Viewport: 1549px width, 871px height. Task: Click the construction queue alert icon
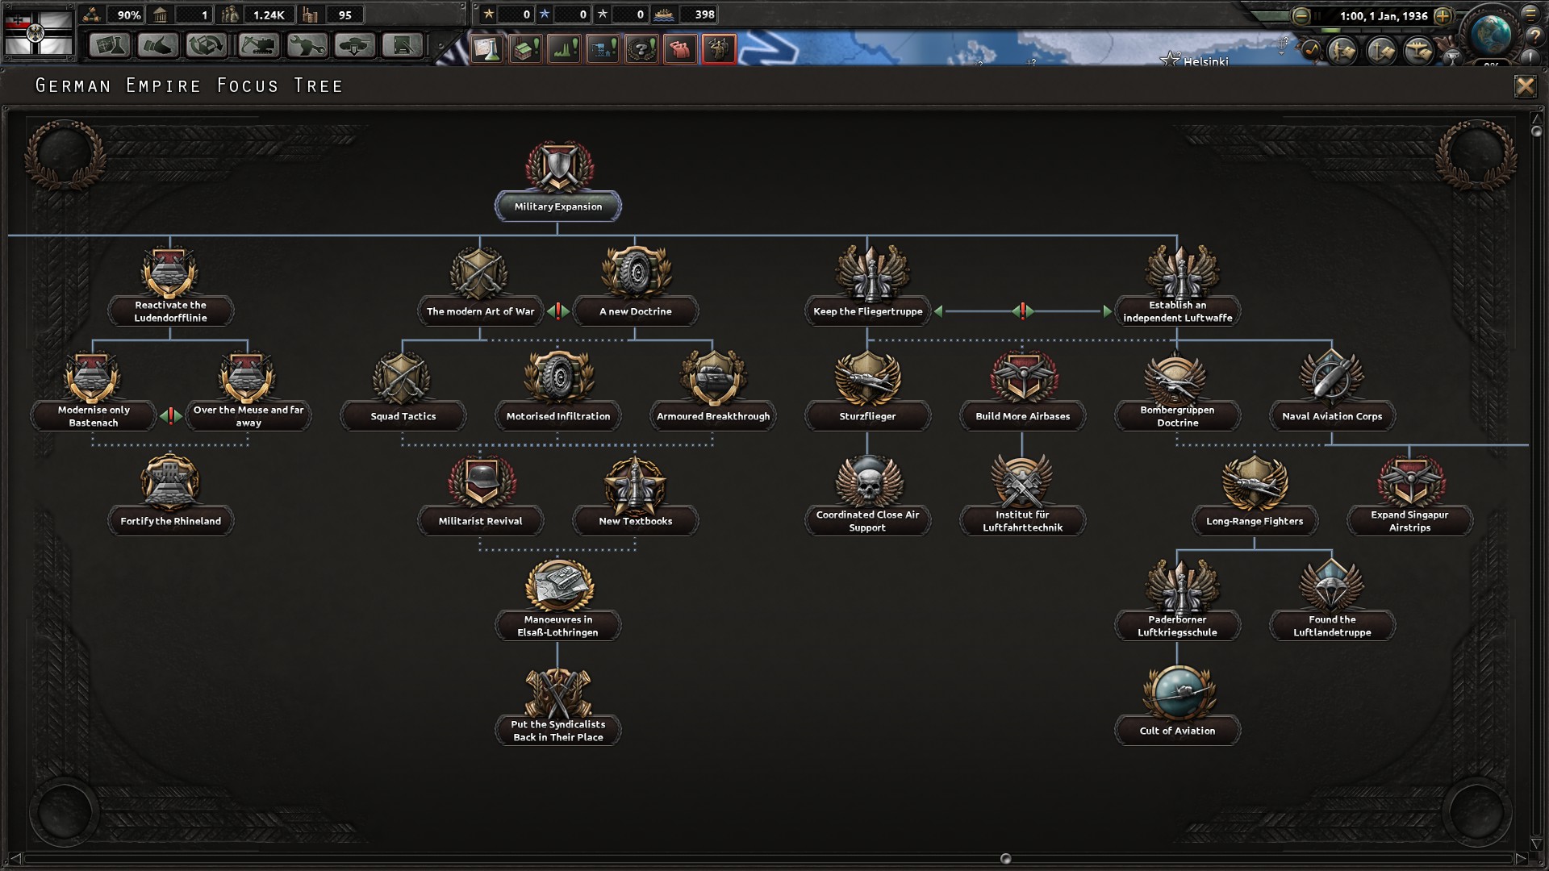(x=603, y=49)
